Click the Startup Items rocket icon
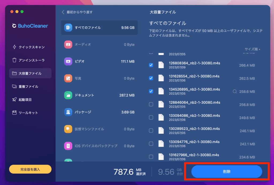The height and width of the screenshot is (185, 274). point(14,99)
